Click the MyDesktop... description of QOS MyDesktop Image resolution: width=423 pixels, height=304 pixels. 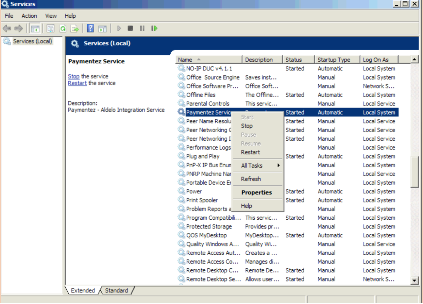(x=261, y=235)
